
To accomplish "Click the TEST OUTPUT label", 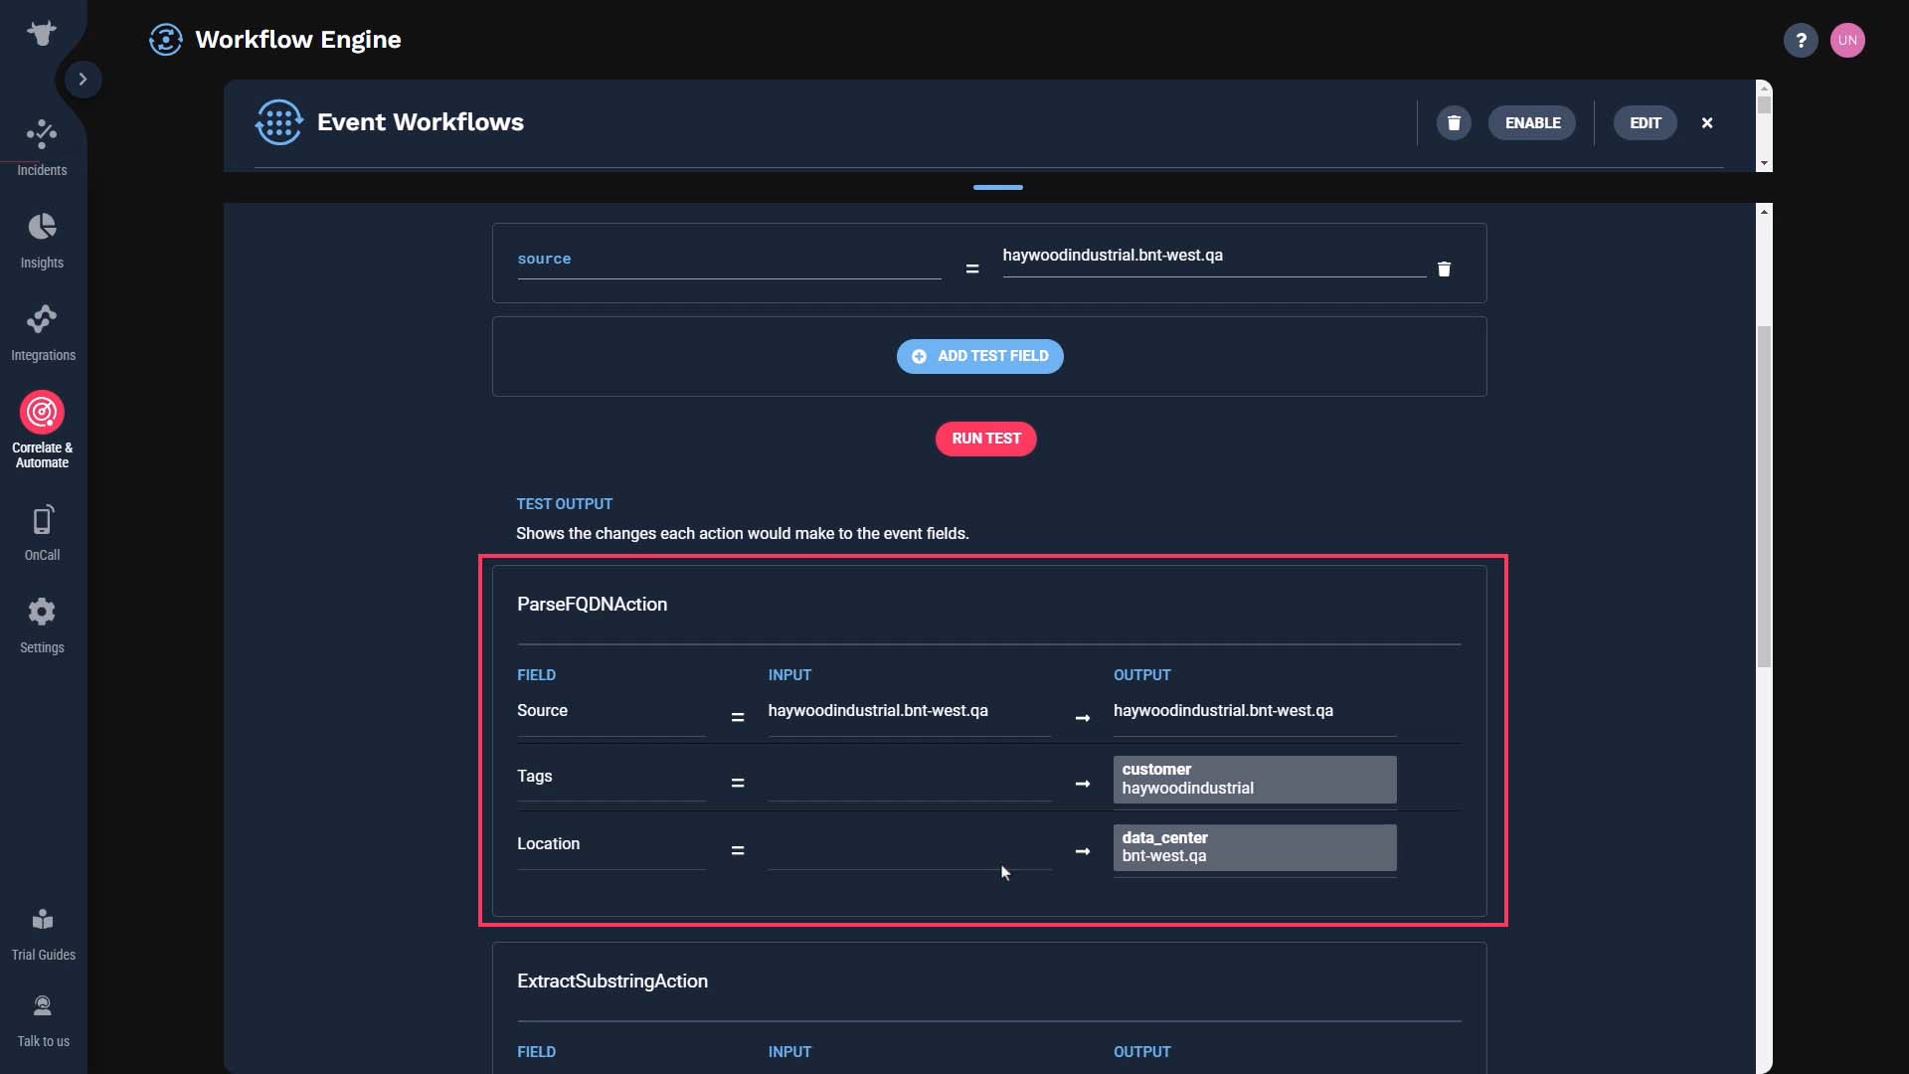I will tap(564, 504).
